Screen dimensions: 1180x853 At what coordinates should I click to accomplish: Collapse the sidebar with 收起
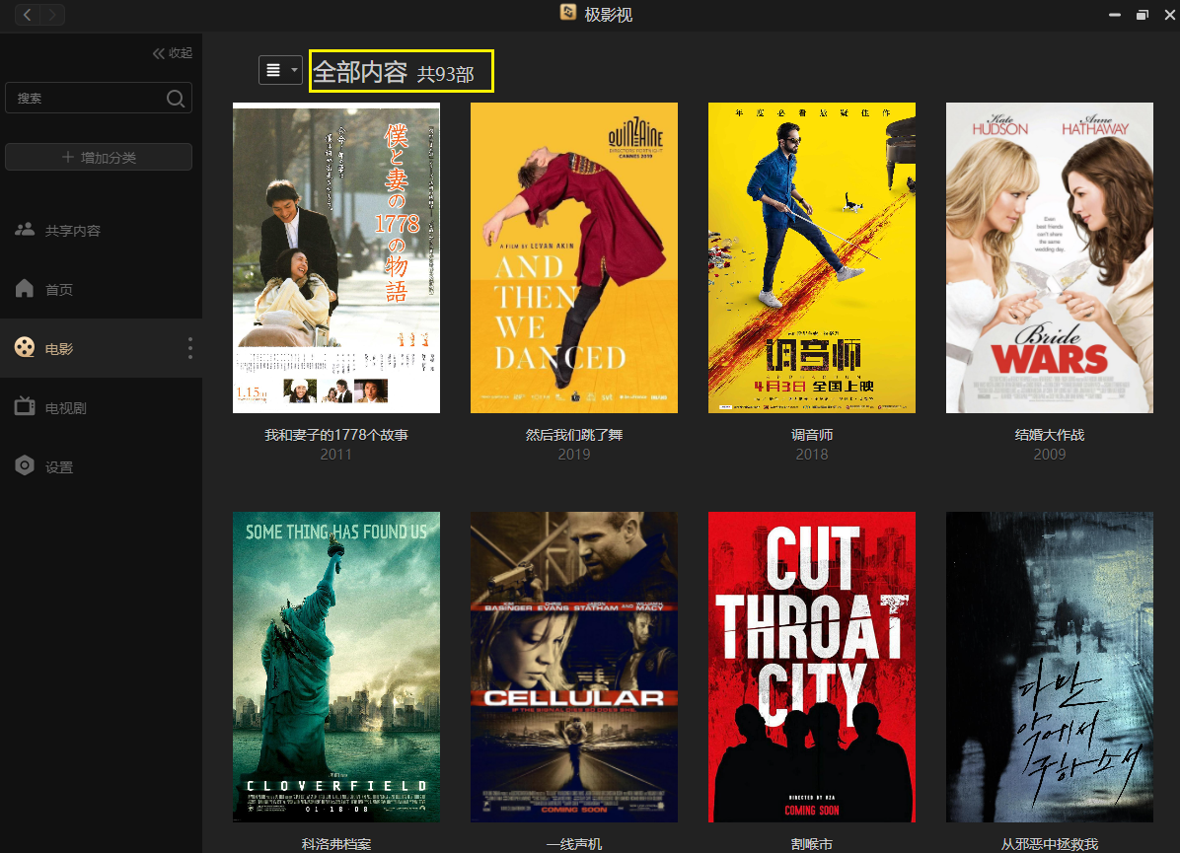pyautogui.click(x=173, y=53)
